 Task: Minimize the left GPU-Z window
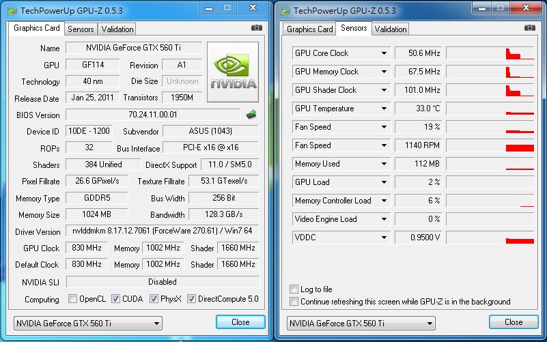pyautogui.click(x=209, y=8)
